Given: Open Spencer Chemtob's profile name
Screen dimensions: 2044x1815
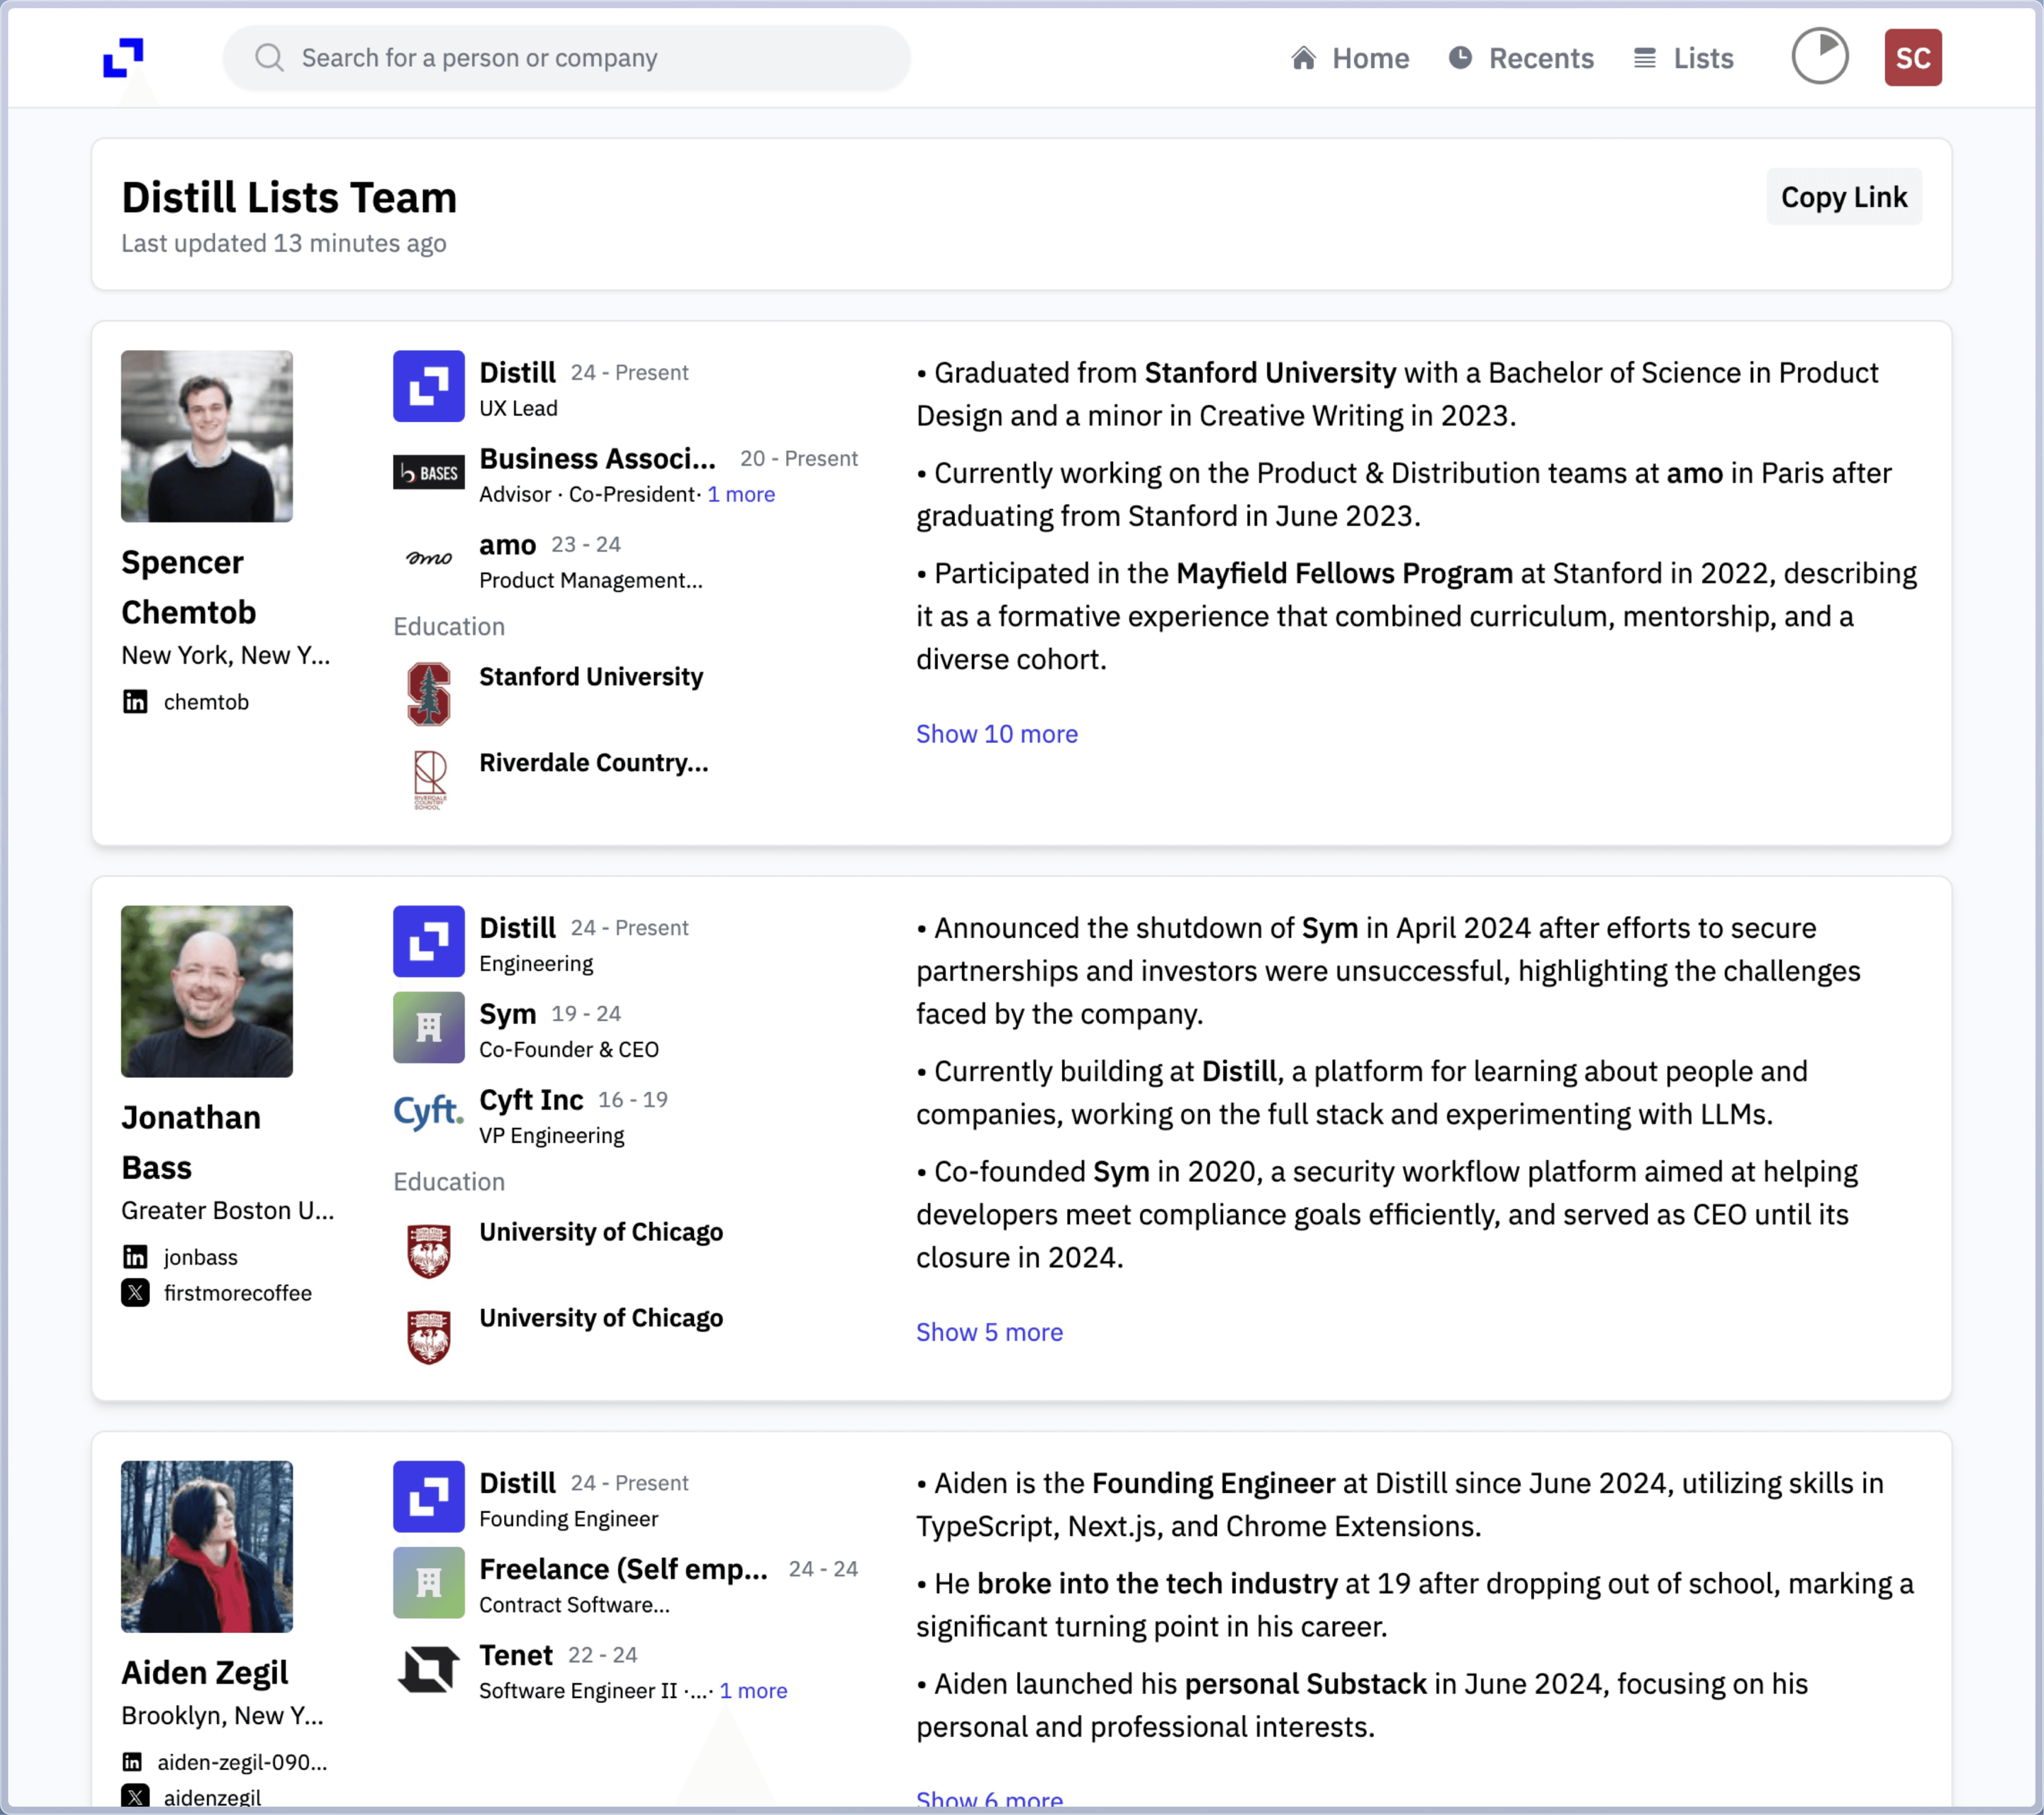Looking at the screenshot, I should coord(189,587).
